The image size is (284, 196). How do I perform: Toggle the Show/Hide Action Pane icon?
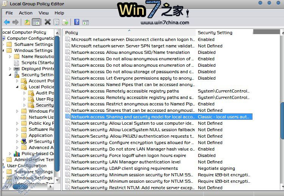click(86, 22)
